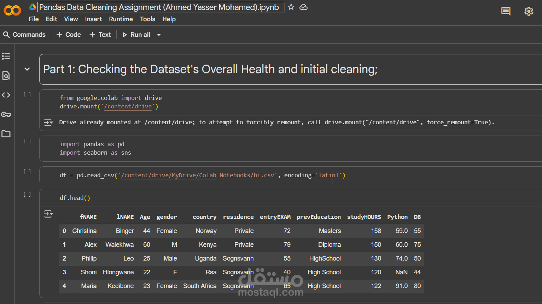The image size is (542, 304).
Task: Add a new Code cell
Action: pos(69,35)
